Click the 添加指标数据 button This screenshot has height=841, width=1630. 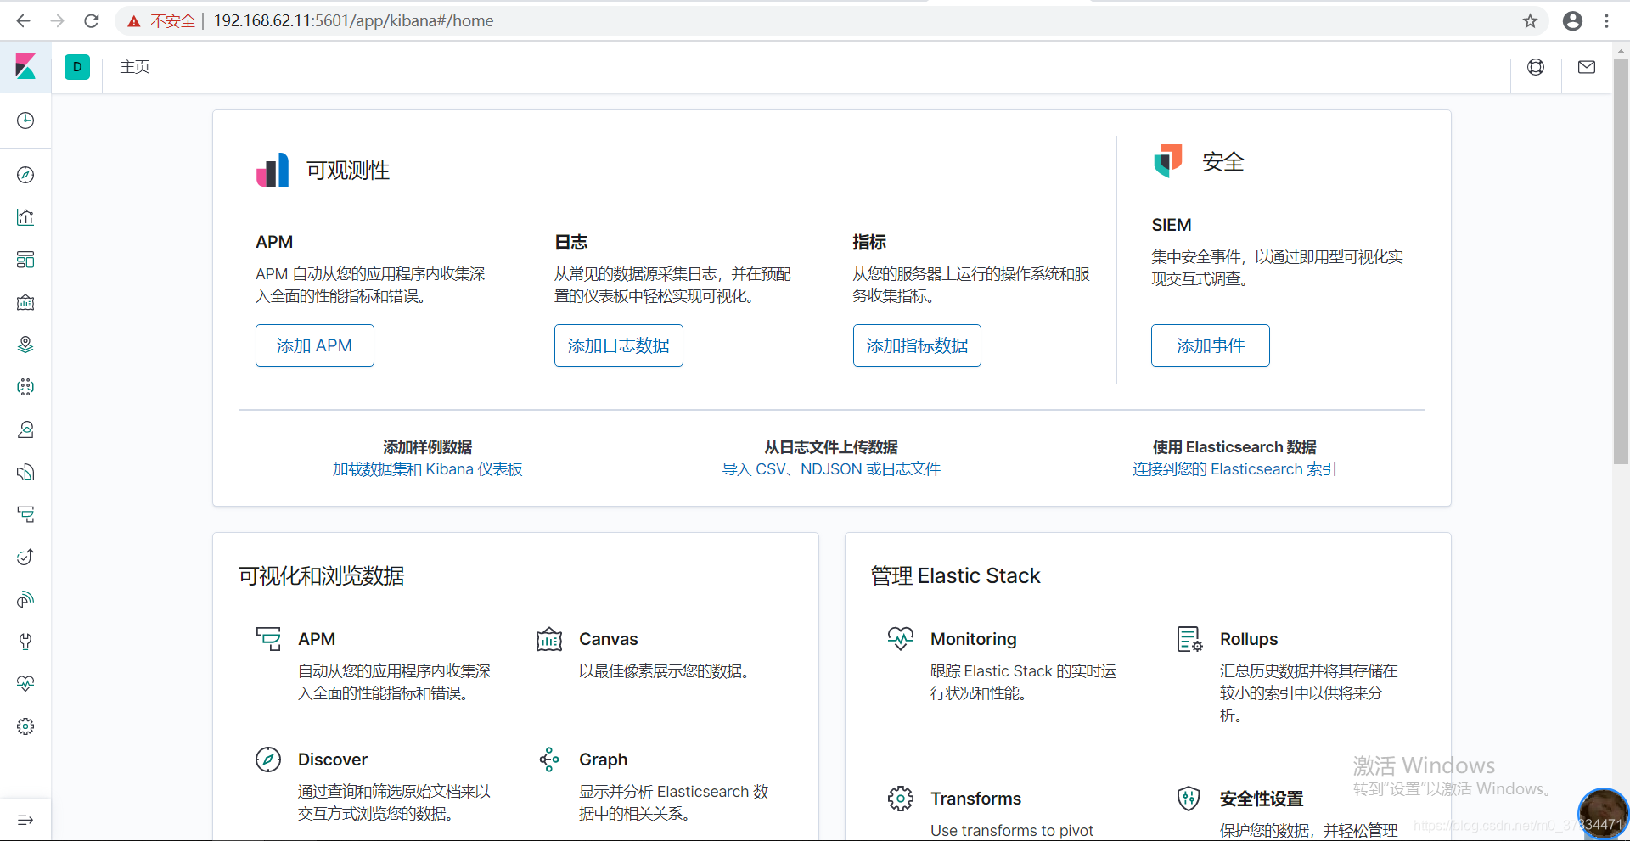click(x=917, y=345)
